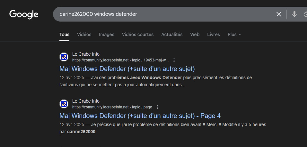This screenshot has height=147, width=307.
Task: Open search by image camera icon
Action: [x=305, y=14]
